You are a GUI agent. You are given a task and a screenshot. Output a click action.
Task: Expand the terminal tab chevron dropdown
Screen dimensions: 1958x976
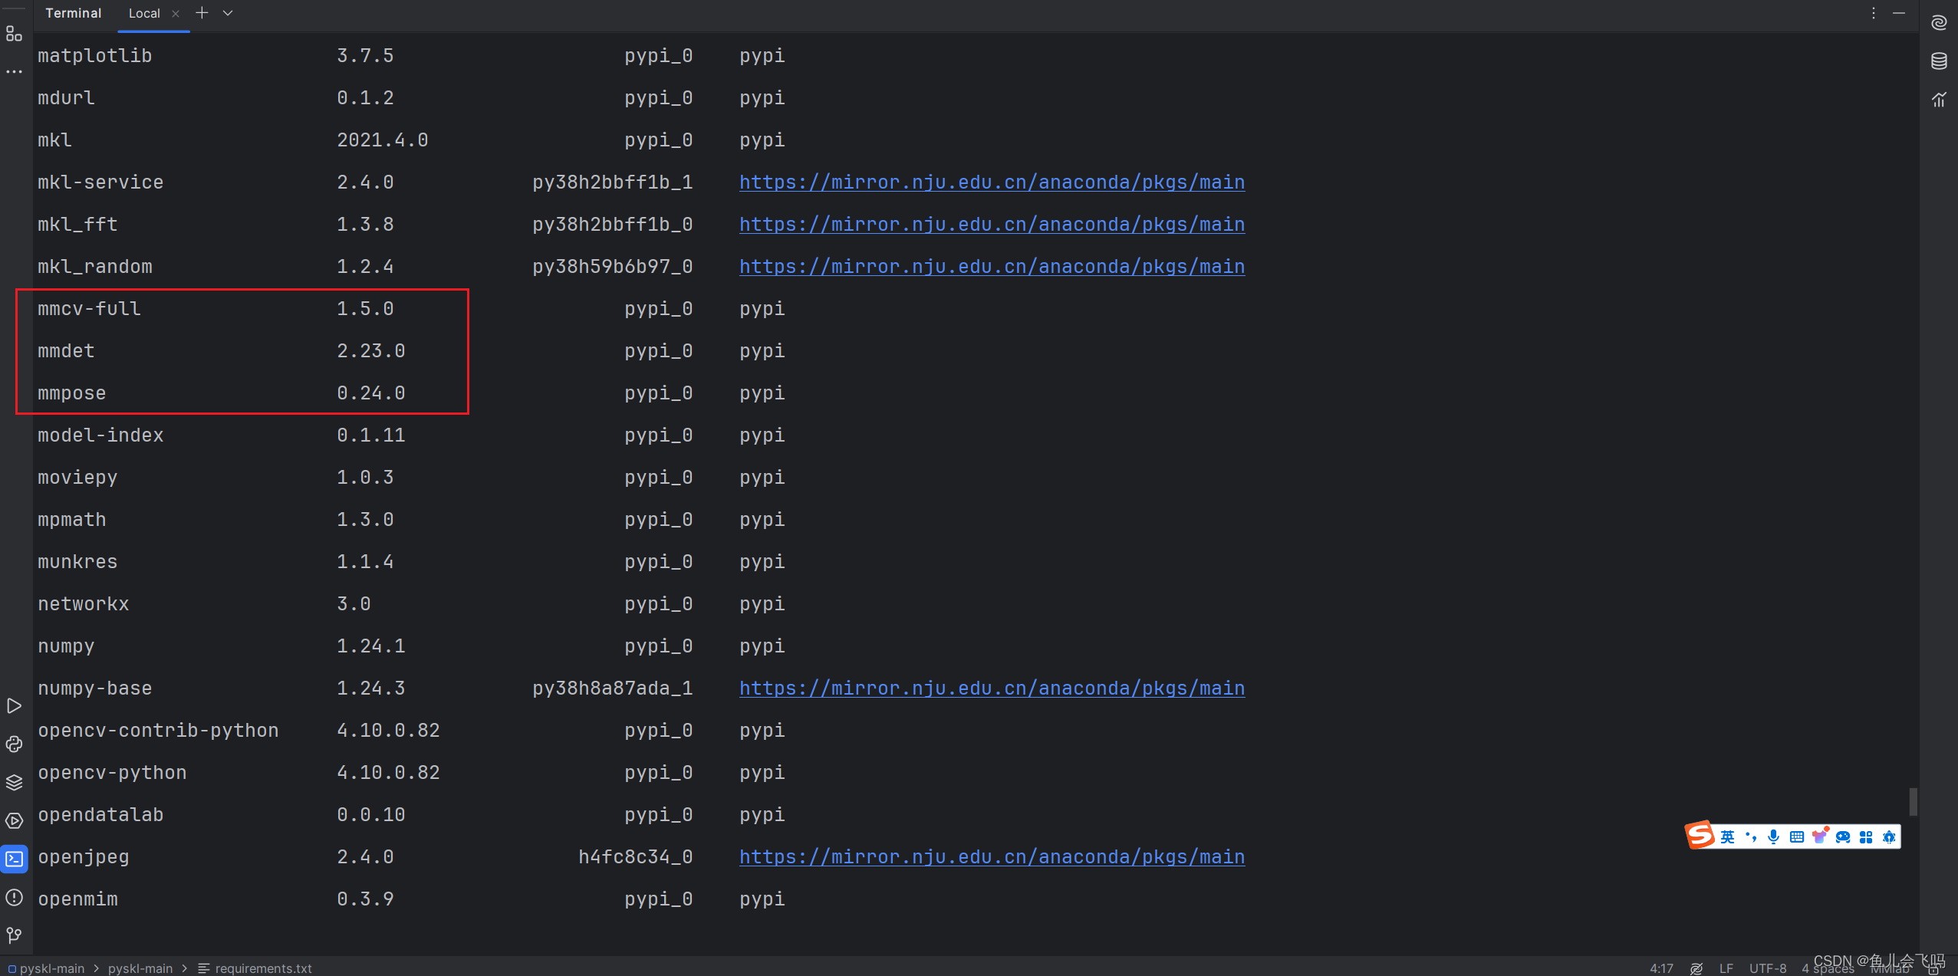228,13
